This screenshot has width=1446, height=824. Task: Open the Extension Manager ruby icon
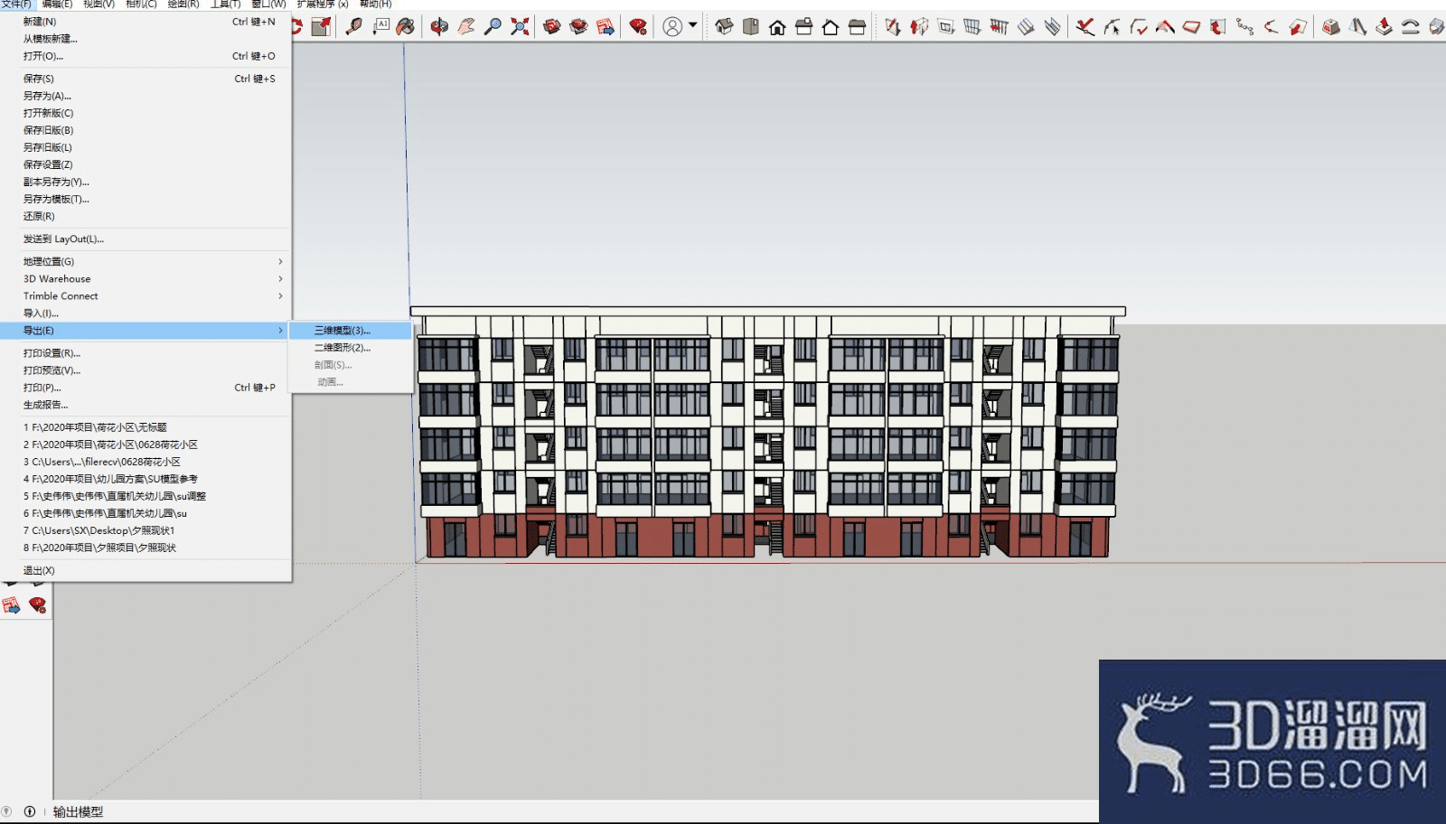[638, 27]
